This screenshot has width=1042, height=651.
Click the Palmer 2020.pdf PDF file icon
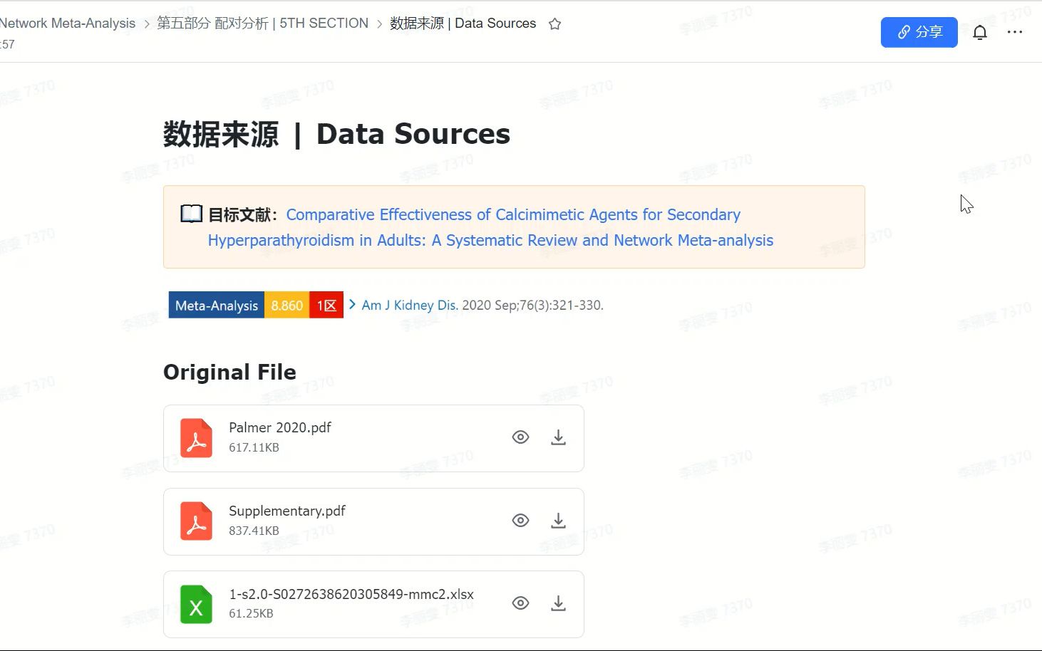tap(196, 437)
